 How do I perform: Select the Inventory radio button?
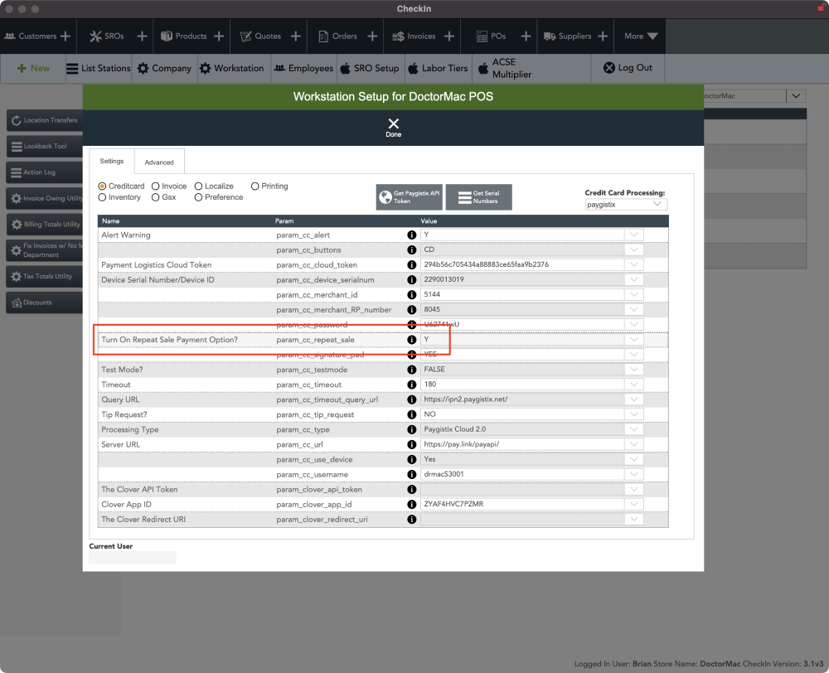pos(103,197)
